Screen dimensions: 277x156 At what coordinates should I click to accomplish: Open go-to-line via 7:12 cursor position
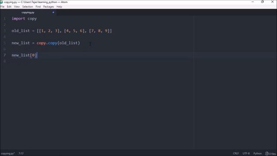(x=21, y=153)
